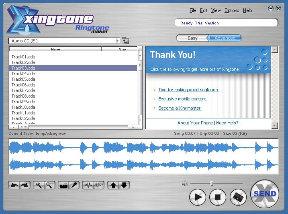Click the save-clip button beside Stop

238,197
